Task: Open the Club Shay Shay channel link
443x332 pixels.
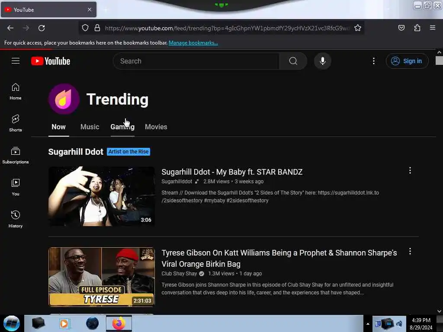Action: point(179,274)
